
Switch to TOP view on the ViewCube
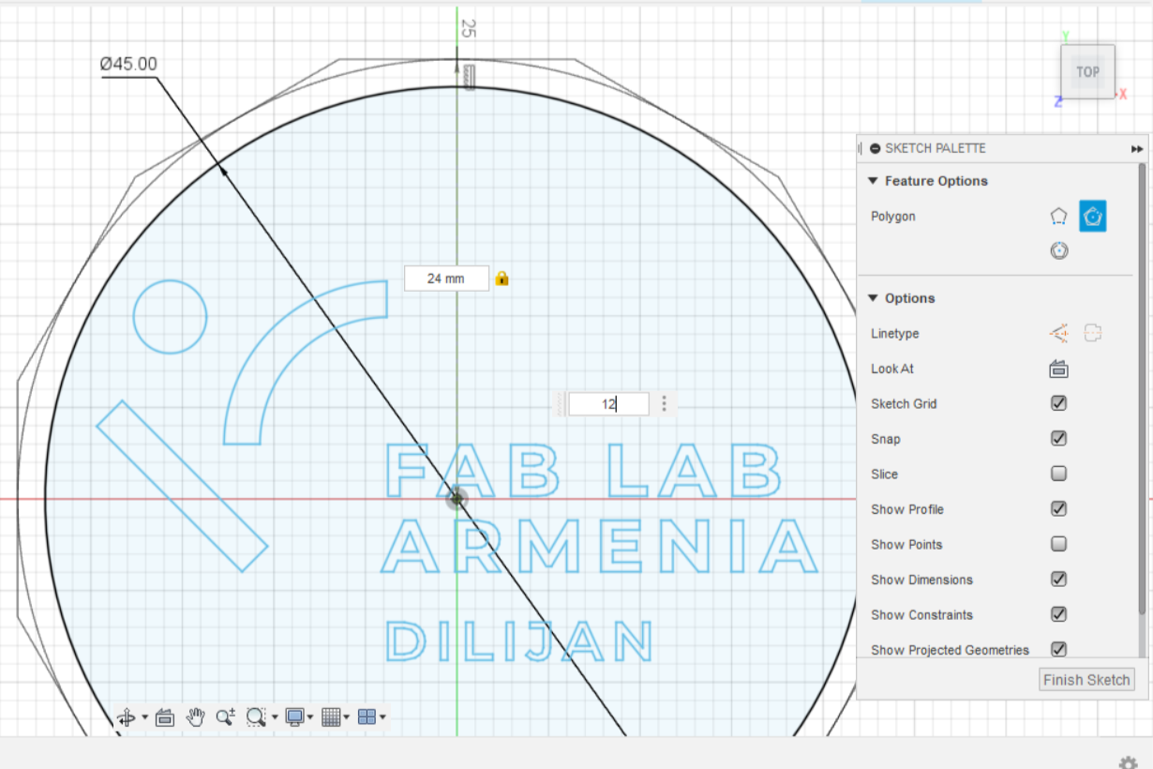click(x=1087, y=71)
